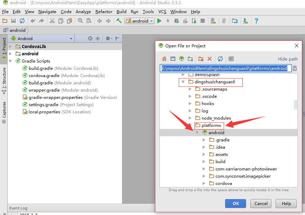Expand the android module node

point(10,54)
